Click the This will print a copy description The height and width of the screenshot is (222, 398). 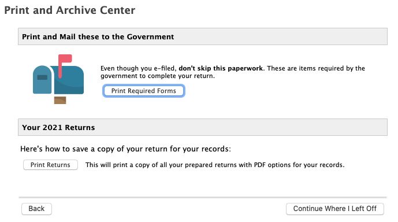pos(215,165)
